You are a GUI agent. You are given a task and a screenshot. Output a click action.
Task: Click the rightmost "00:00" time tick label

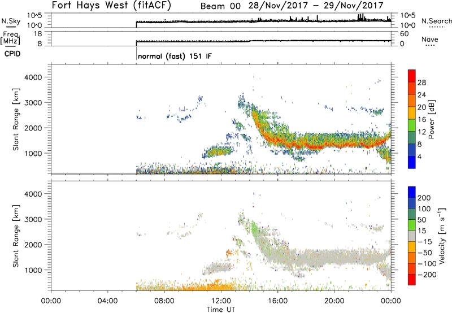point(391,301)
